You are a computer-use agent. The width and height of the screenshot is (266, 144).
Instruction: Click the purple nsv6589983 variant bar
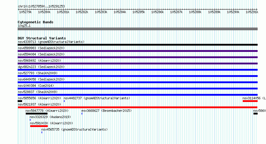click(x=137, y=51)
